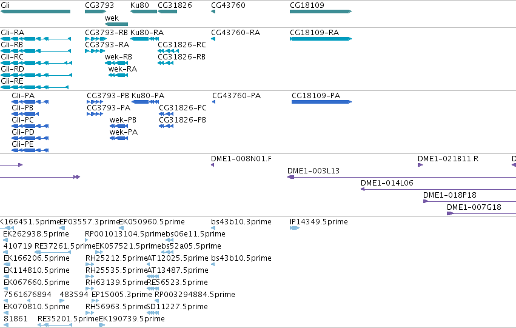The height and width of the screenshot is (328, 516).
Task: Click the Gli-RC transcript
Action: pos(36,63)
